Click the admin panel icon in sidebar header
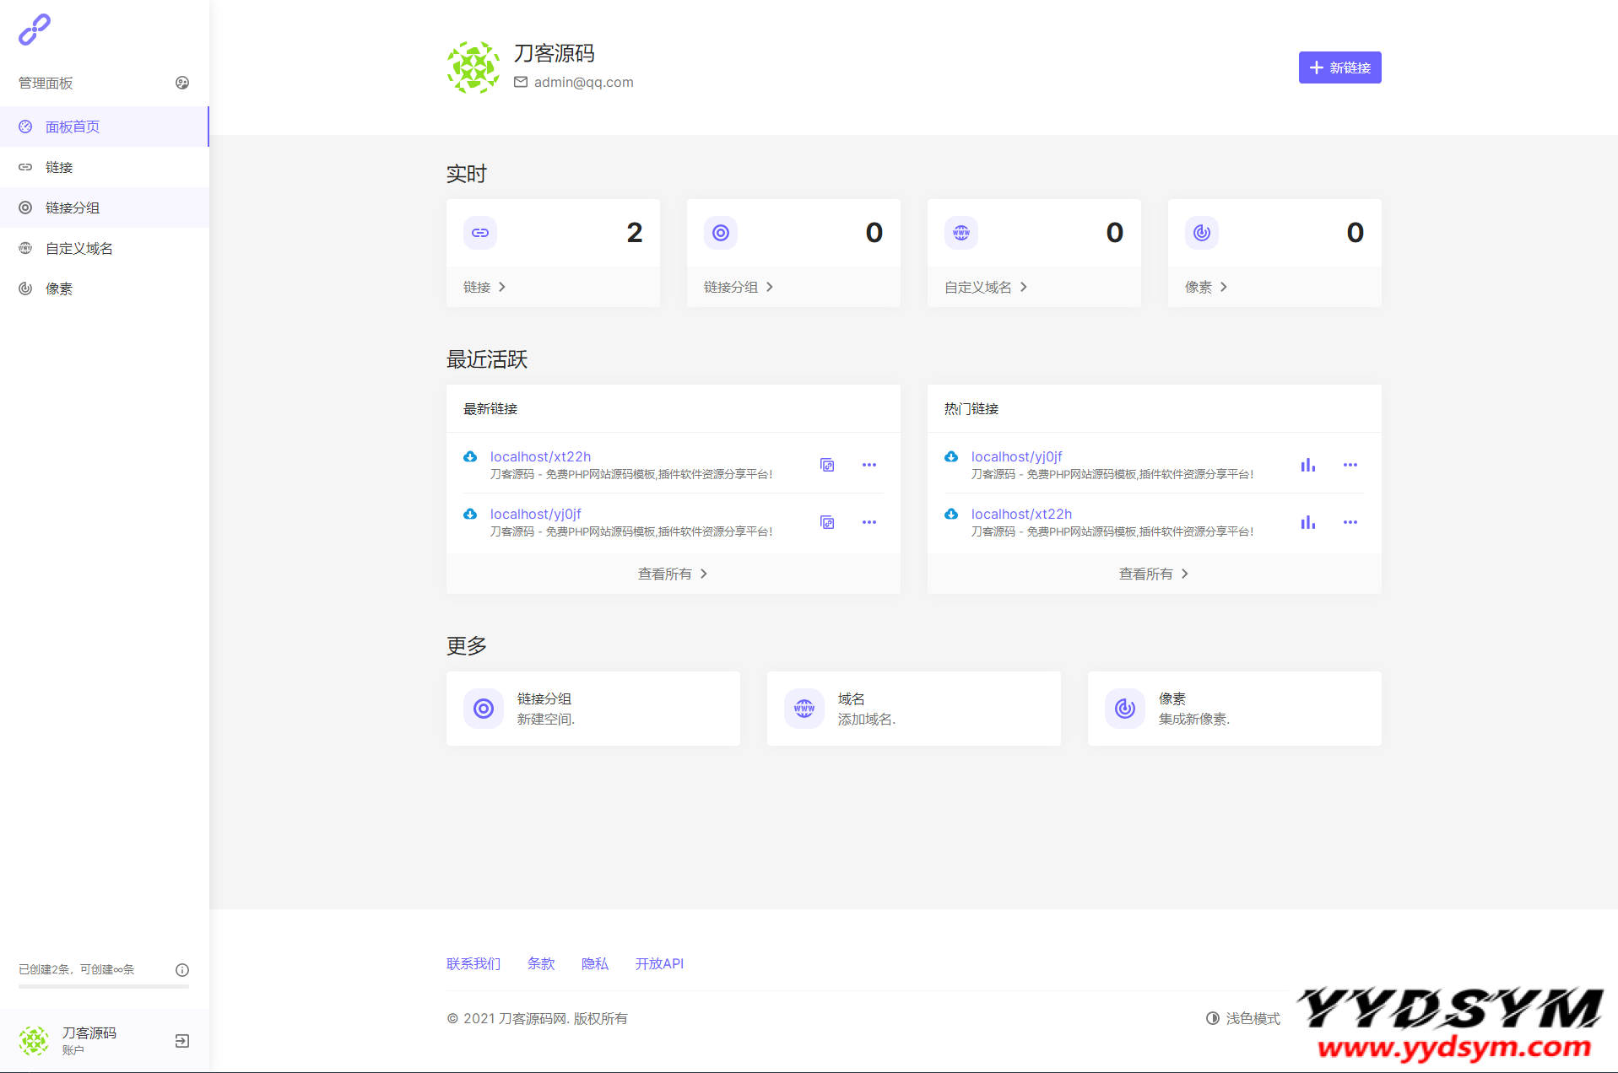Screen dimensions: 1618x1073 click(181, 83)
